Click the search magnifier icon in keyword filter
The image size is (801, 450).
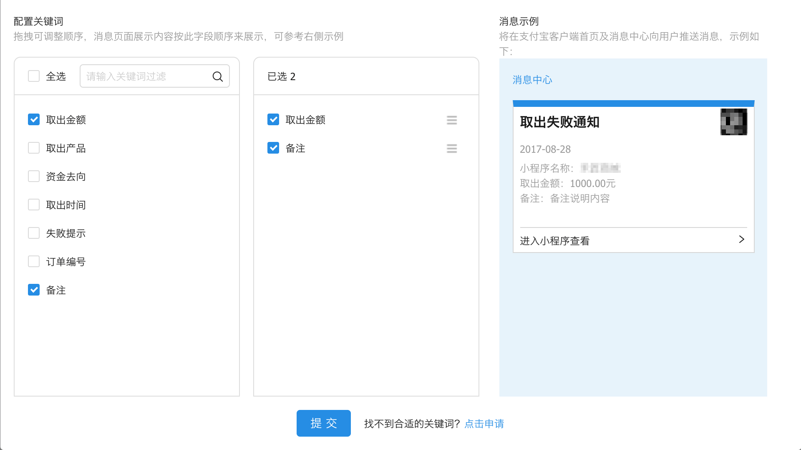pyautogui.click(x=217, y=76)
